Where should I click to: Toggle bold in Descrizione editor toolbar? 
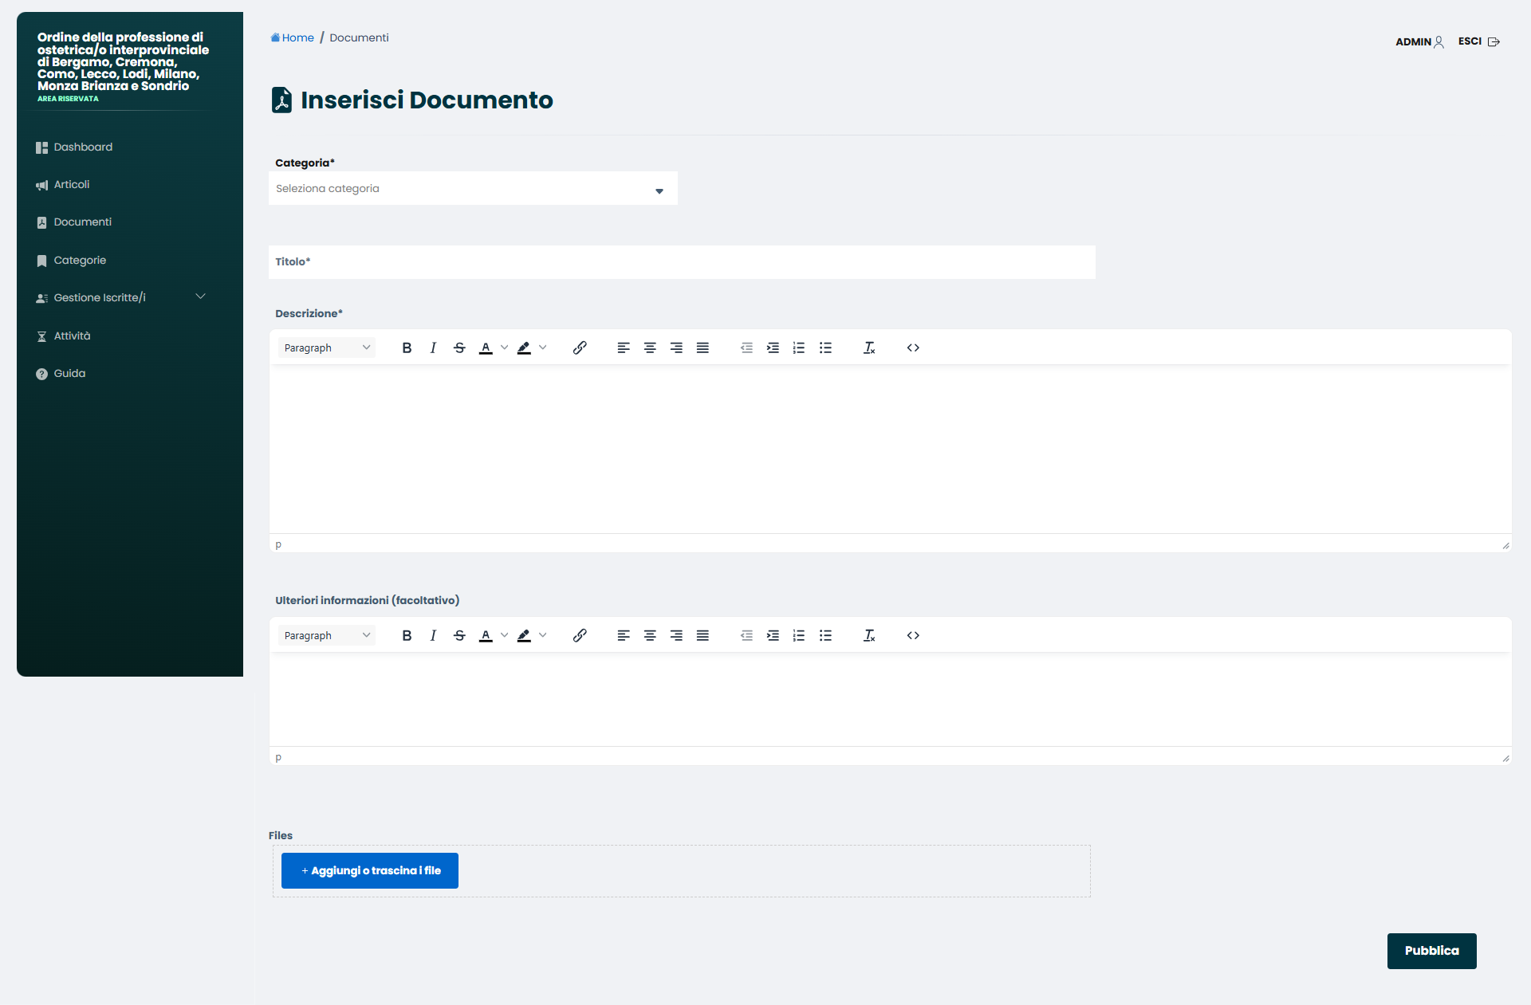(x=407, y=347)
